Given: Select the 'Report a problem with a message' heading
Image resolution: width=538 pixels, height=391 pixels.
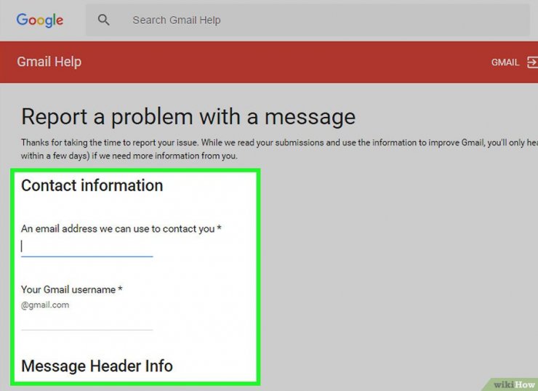Looking at the screenshot, I should point(188,117).
